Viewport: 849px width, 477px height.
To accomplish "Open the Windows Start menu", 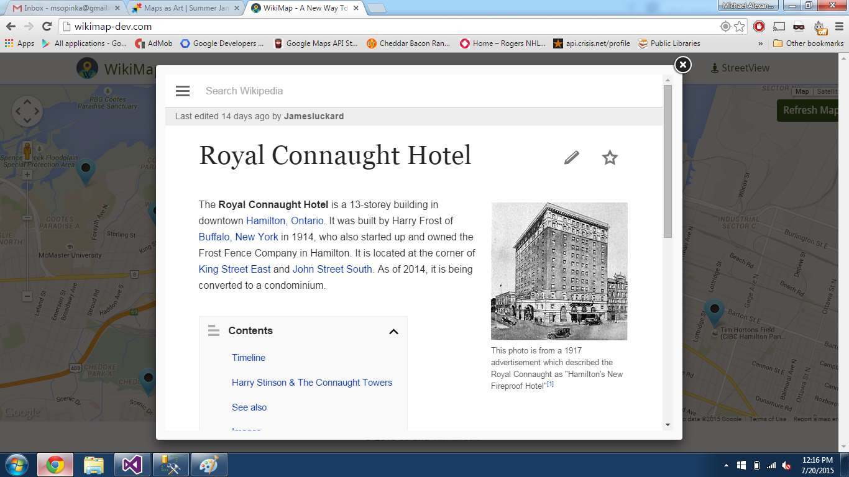I will coord(17,465).
